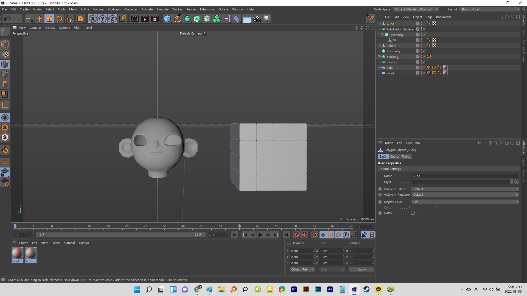
Task: Open Object (Rel) coordinate dropdown
Action: coord(302,269)
